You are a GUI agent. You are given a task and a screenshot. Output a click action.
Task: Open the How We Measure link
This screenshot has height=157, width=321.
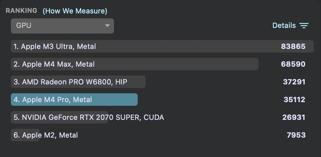coord(75,11)
